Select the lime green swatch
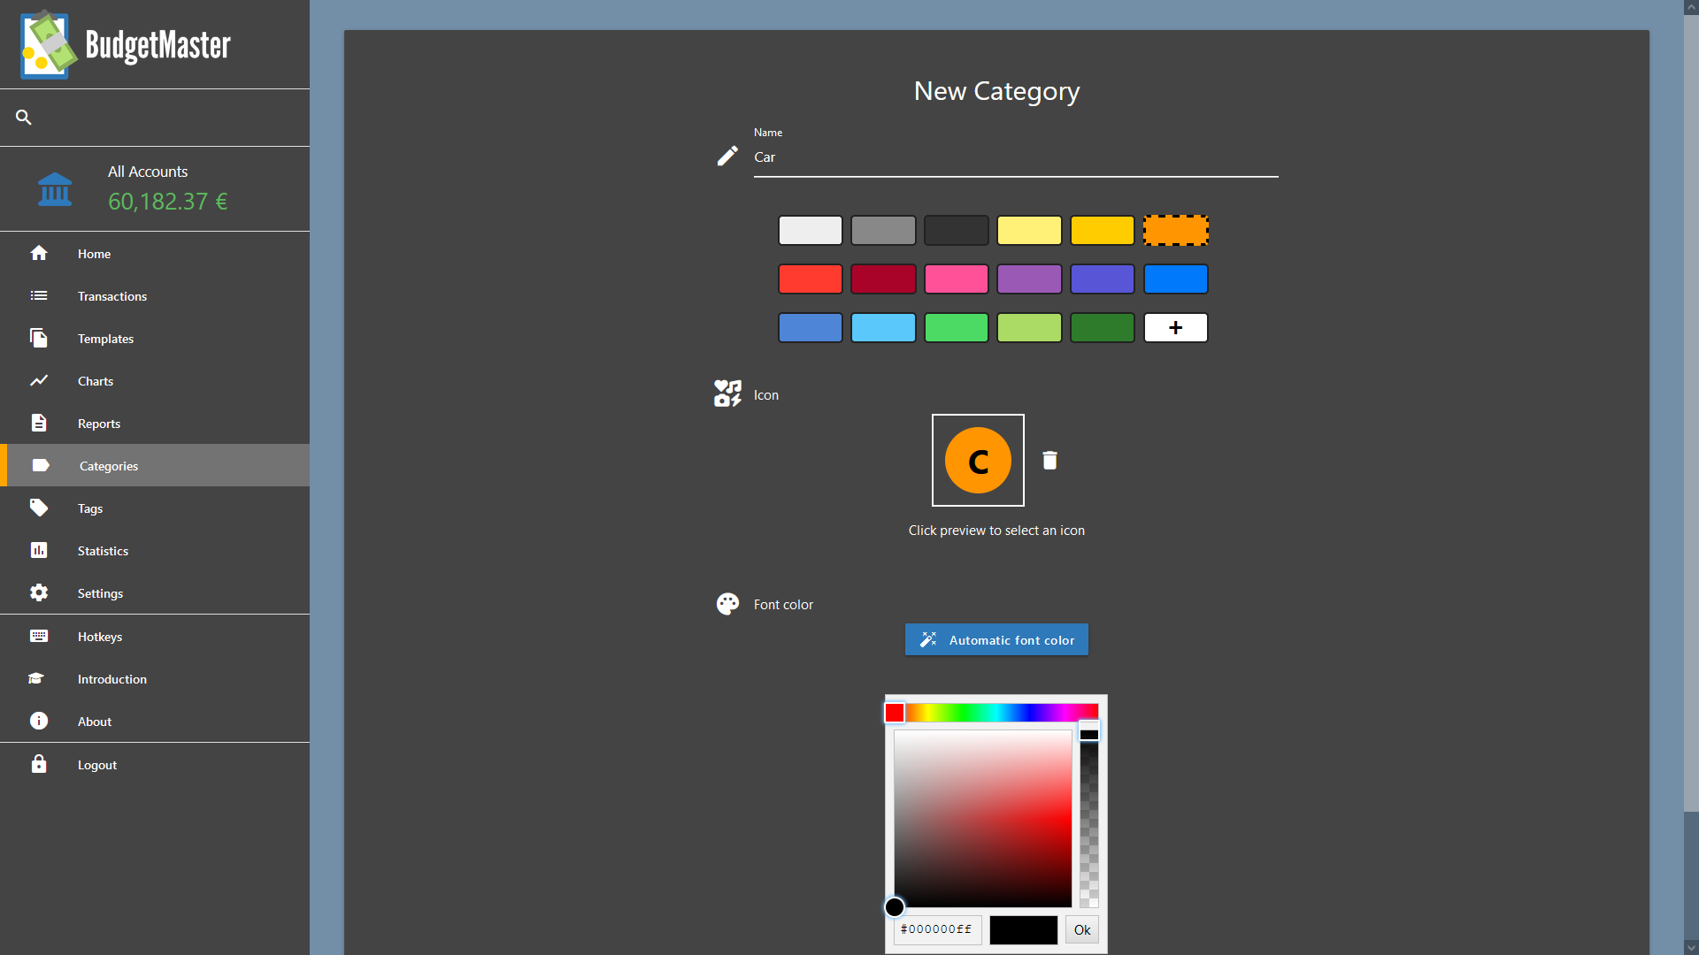Image resolution: width=1699 pixels, height=955 pixels. 1029,327
